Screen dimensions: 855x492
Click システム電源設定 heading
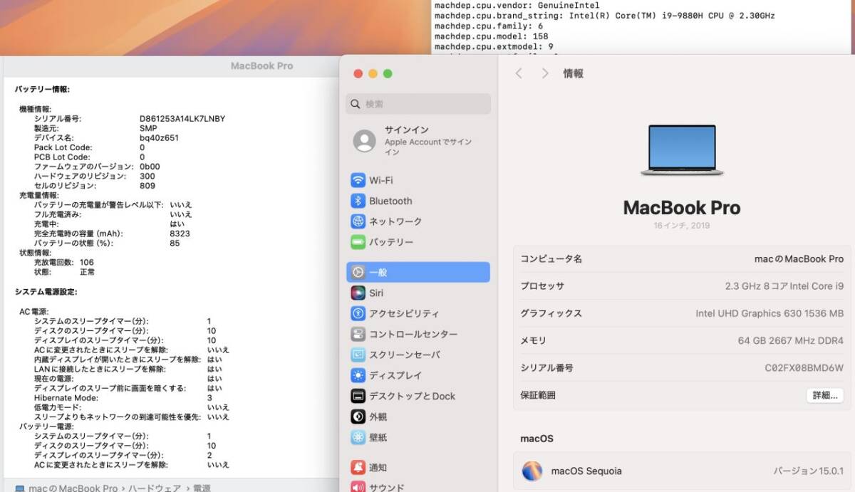click(46, 292)
